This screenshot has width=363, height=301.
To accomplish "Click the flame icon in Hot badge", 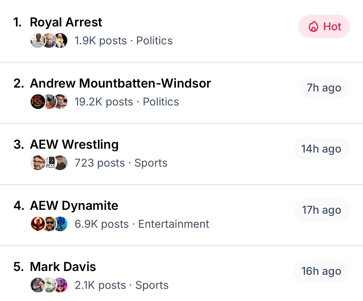I will (x=313, y=27).
